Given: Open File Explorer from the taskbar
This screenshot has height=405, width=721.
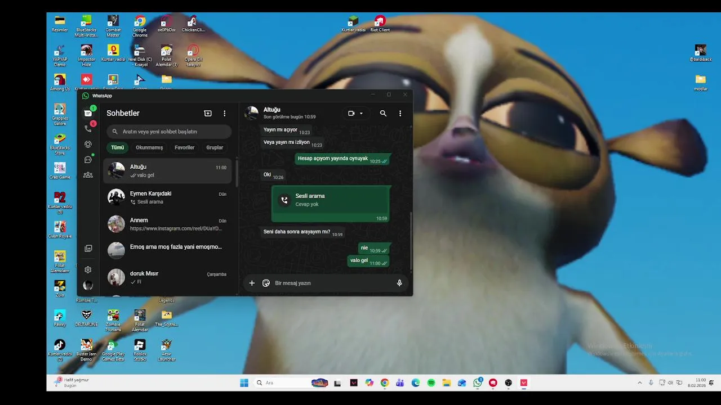Looking at the screenshot, I should [x=446, y=383].
